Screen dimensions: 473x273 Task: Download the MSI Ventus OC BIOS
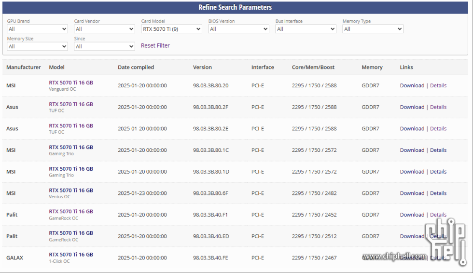click(x=412, y=193)
